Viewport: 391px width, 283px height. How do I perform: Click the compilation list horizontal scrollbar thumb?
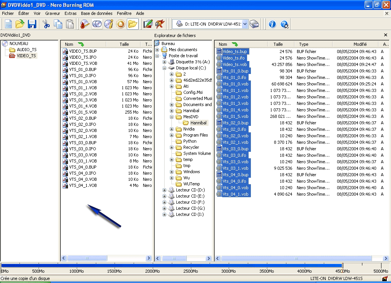(87, 258)
